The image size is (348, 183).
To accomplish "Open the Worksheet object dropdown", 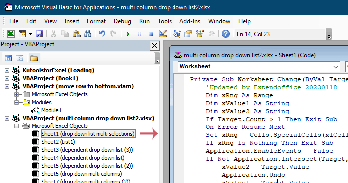I will [259, 67].
